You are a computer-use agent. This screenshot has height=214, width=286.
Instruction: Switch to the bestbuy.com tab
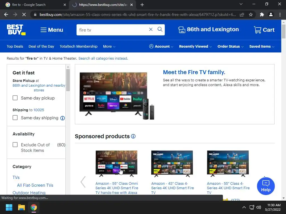click(x=103, y=5)
